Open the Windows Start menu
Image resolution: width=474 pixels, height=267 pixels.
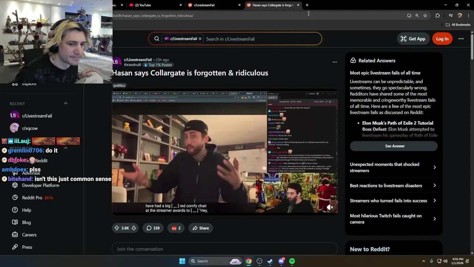pyautogui.click(x=182, y=261)
